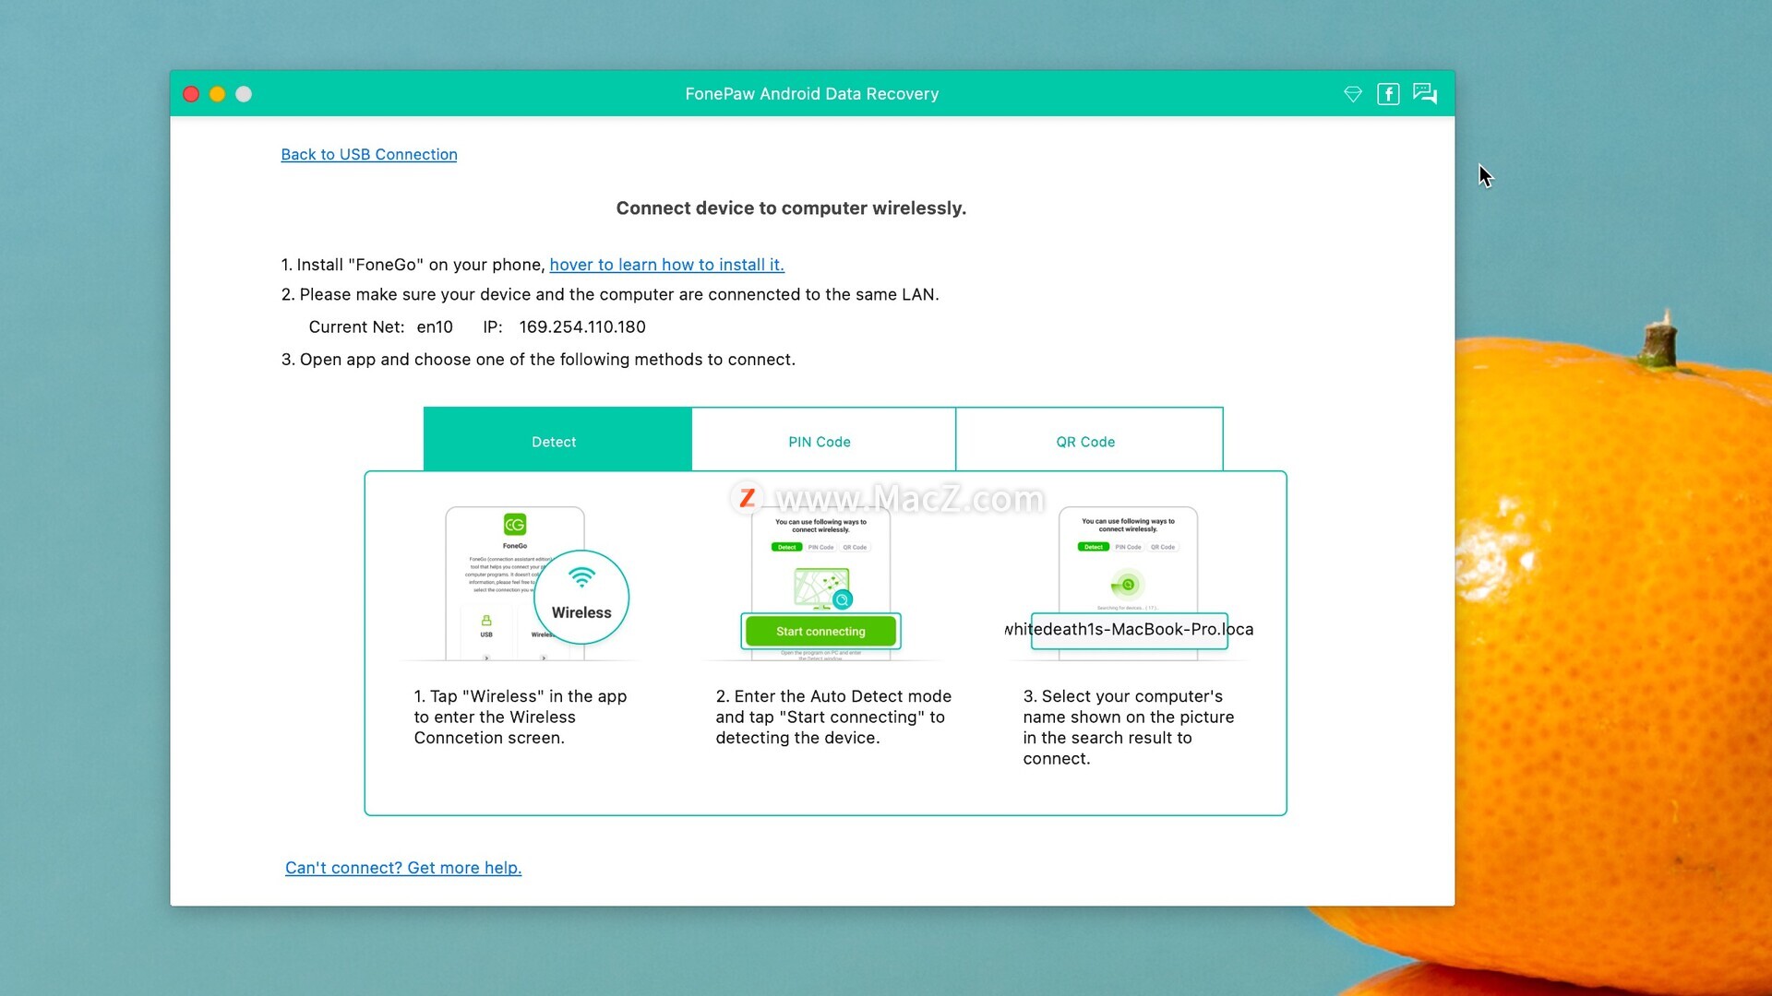The image size is (1772, 996).
Task: Go back to USB Connection
Action: 369,154
